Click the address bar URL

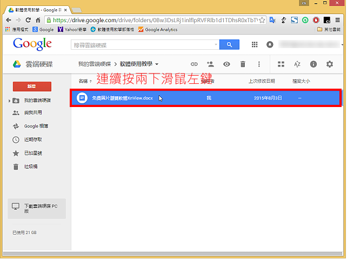(155, 21)
